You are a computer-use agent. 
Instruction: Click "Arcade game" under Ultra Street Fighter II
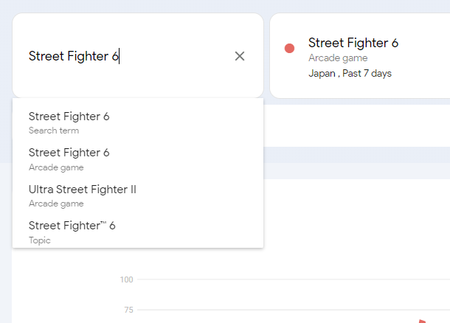(x=56, y=204)
